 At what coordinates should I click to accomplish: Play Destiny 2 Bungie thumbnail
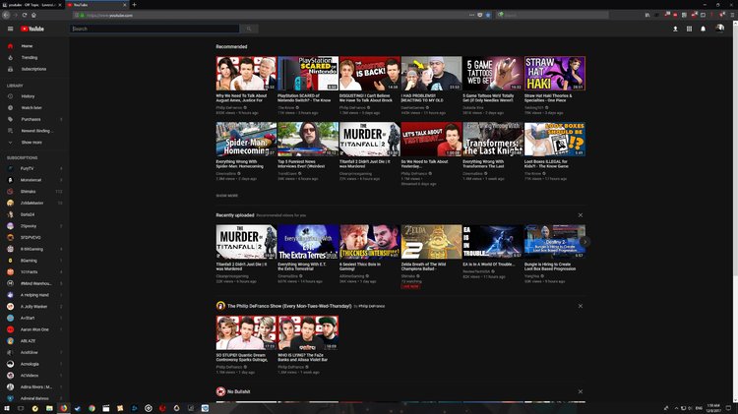click(x=554, y=242)
